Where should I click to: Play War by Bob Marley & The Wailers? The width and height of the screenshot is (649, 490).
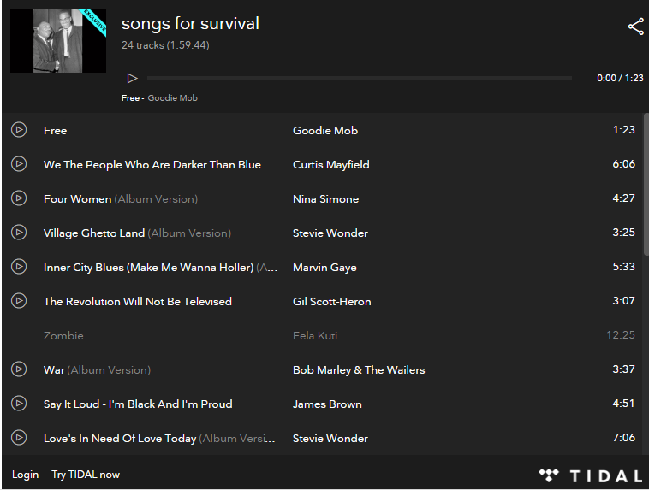(x=19, y=369)
